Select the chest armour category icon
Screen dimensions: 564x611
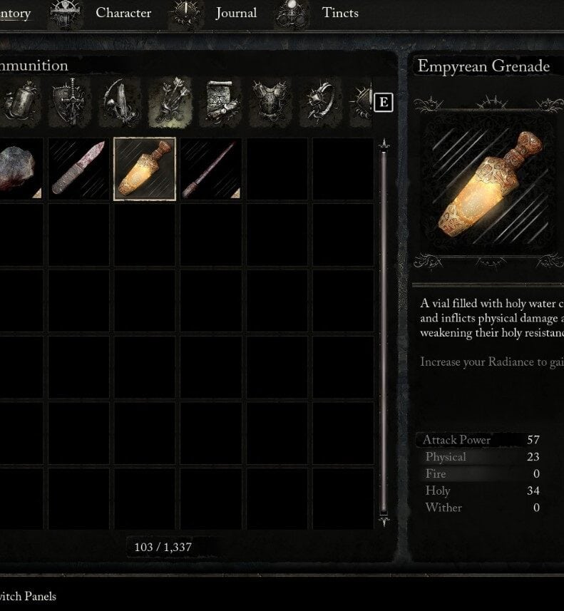271,103
